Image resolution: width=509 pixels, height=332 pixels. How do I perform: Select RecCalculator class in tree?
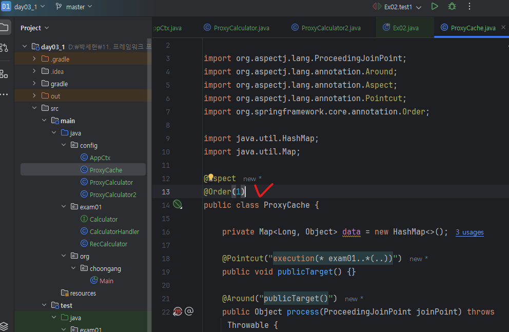pos(104,244)
